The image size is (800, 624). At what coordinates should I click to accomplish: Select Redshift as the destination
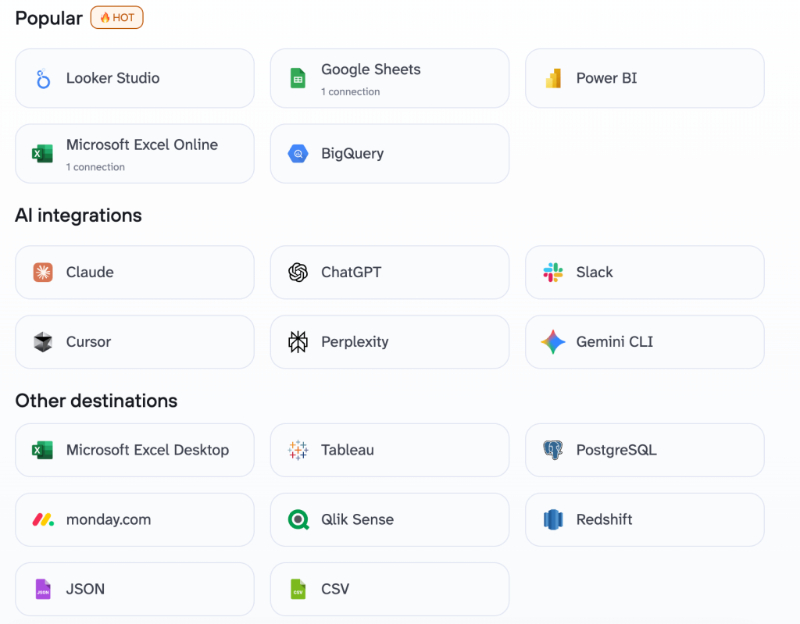[644, 519]
